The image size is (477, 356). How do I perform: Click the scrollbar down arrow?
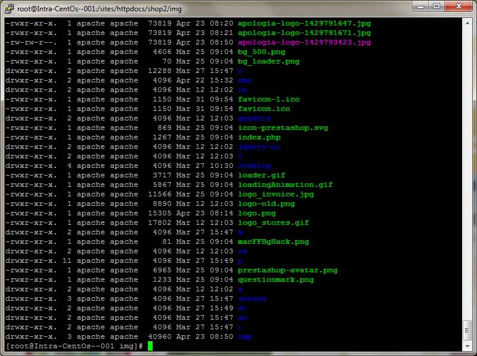coord(467,346)
